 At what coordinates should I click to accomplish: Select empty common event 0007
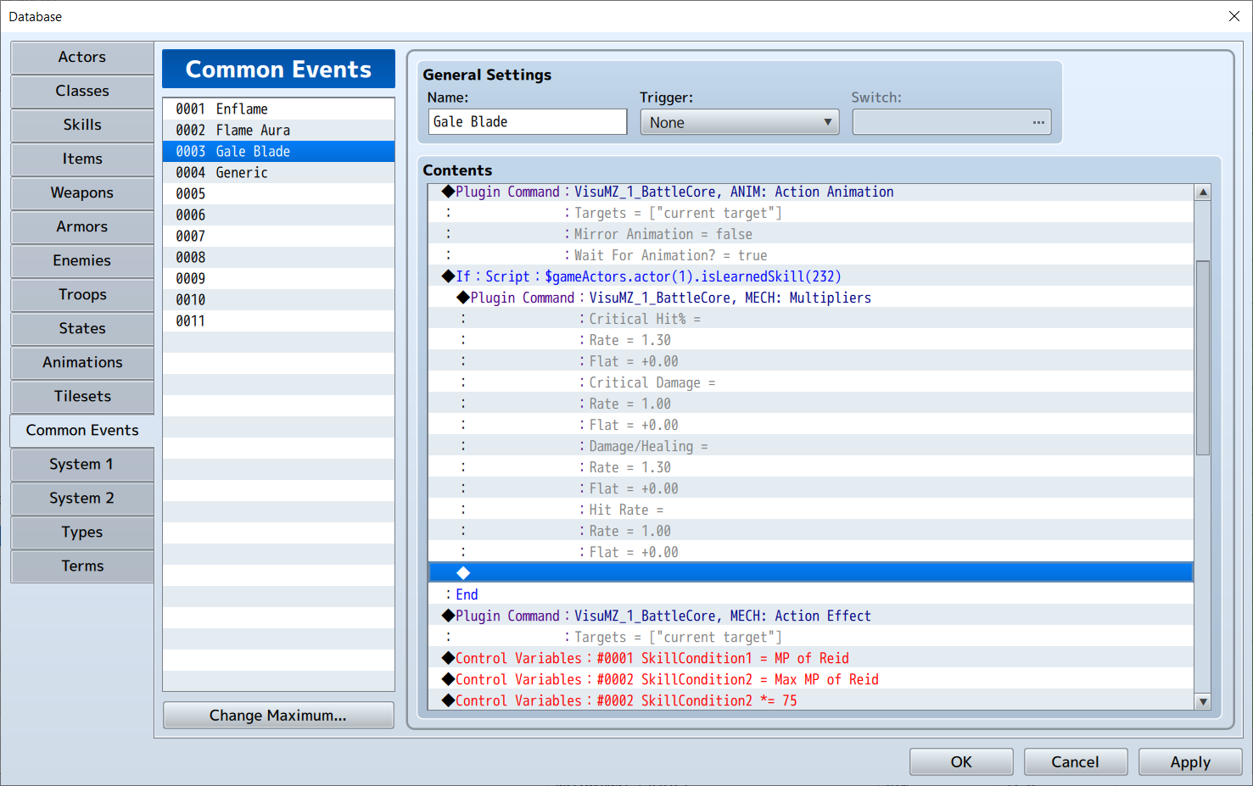coord(278,237)
